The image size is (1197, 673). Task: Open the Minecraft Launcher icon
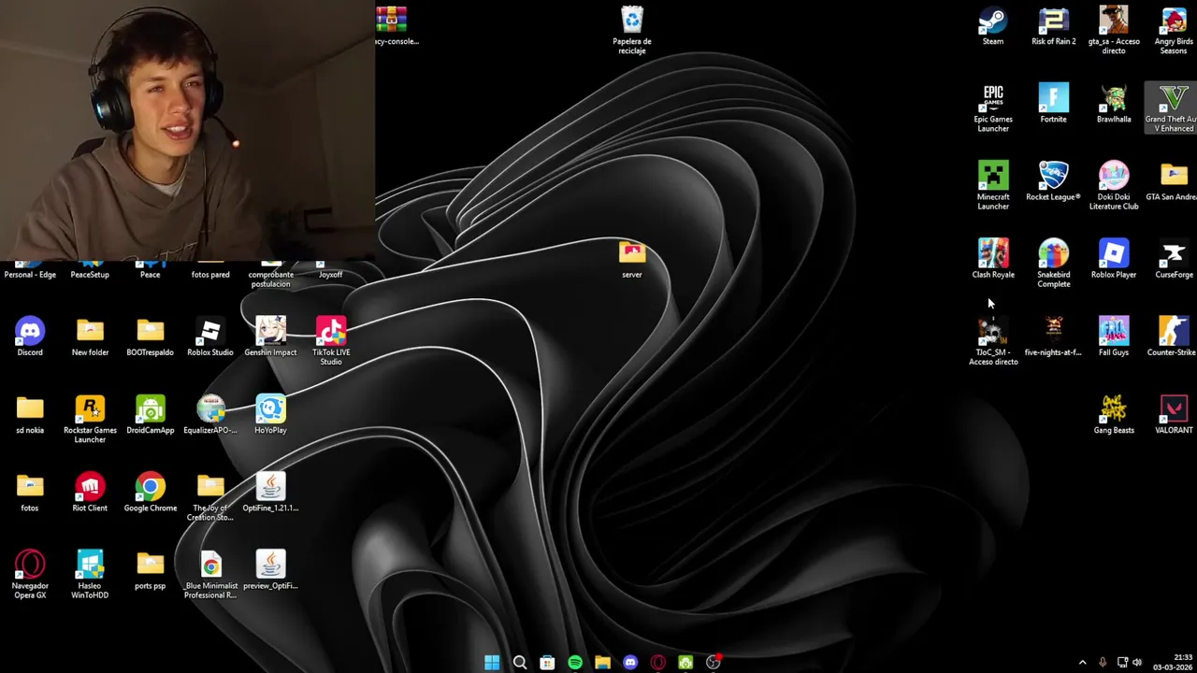[x=993, y=186]
